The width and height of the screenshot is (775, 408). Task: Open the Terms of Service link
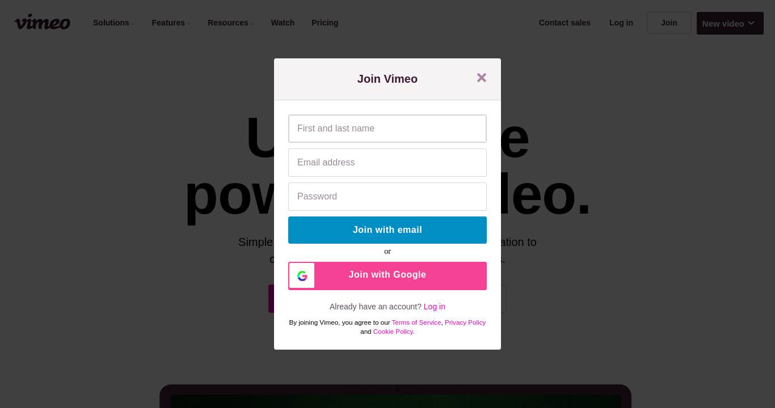coord(416,322)
